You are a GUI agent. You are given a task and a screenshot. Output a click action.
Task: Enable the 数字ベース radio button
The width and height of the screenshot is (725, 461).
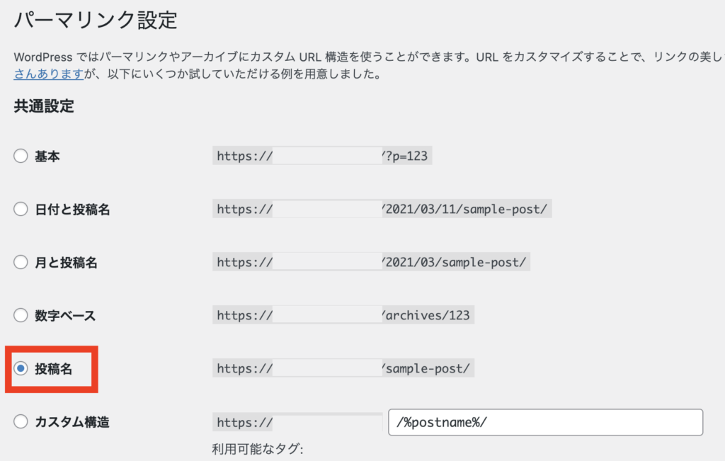click(21, 316)
